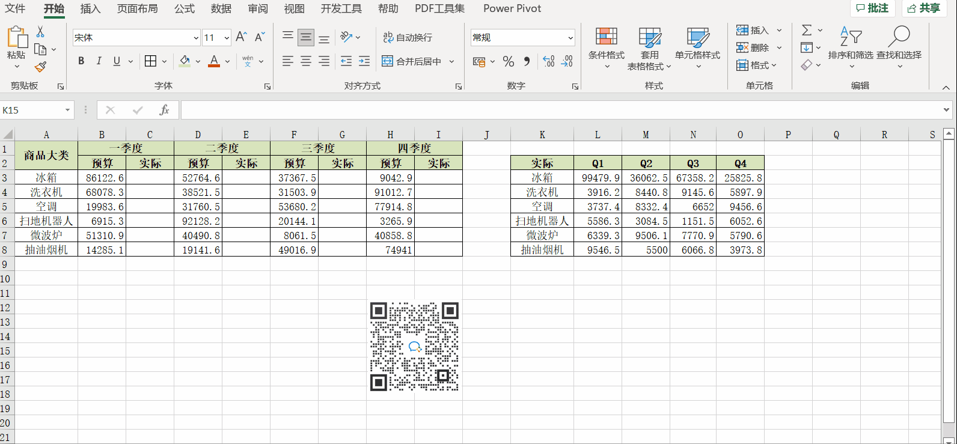Open 数字 group dialog launcher
This screenshot has width=957, height=444.
click(x=575, y=87)
